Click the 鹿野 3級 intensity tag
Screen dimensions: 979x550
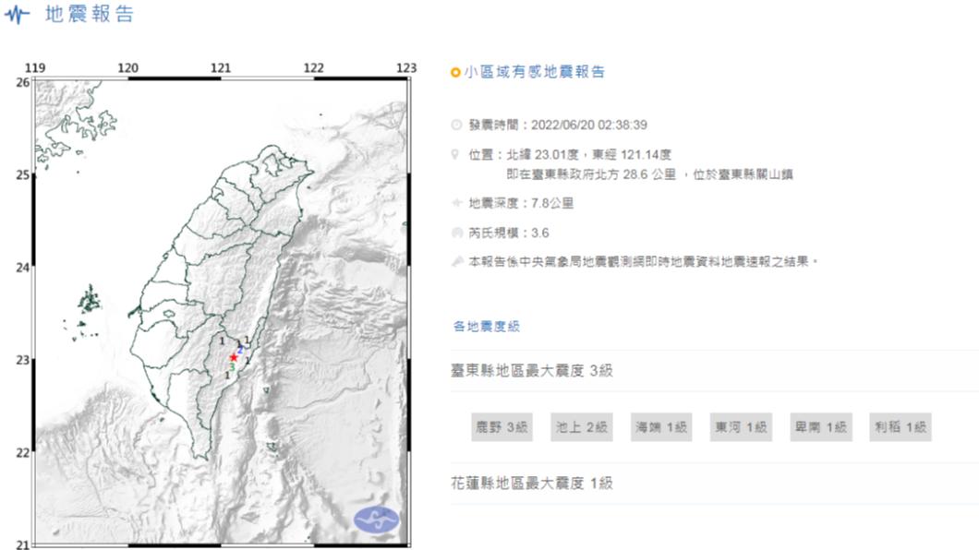pos(502,427)
